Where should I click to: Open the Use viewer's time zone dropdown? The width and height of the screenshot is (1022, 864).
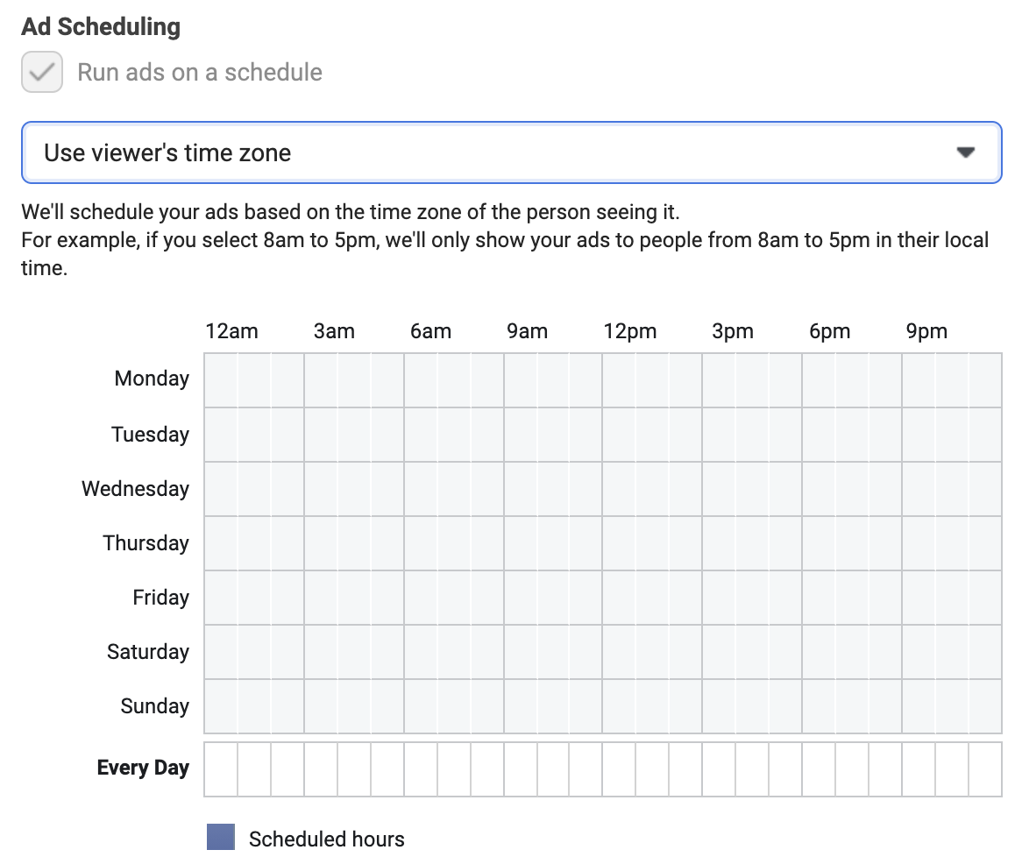(511, 152)
